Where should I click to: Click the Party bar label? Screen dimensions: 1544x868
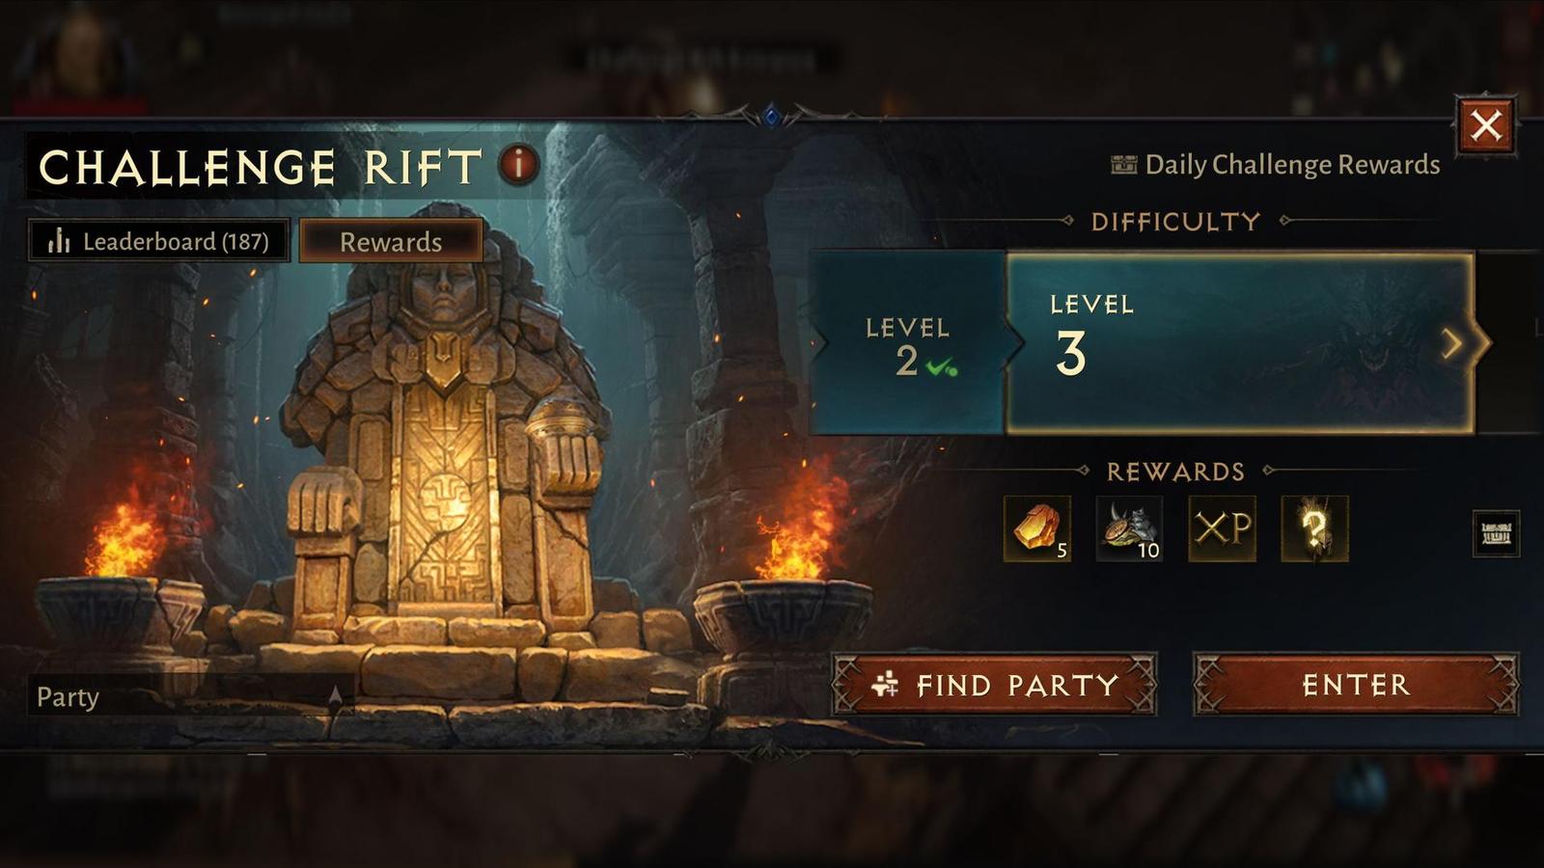tap(68, 696)
